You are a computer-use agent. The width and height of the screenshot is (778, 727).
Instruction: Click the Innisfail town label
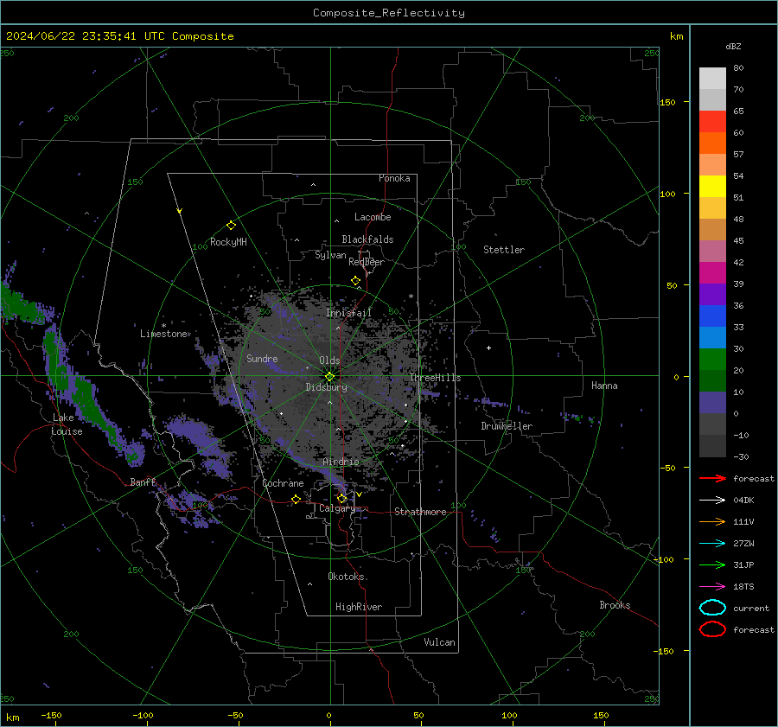348,313
